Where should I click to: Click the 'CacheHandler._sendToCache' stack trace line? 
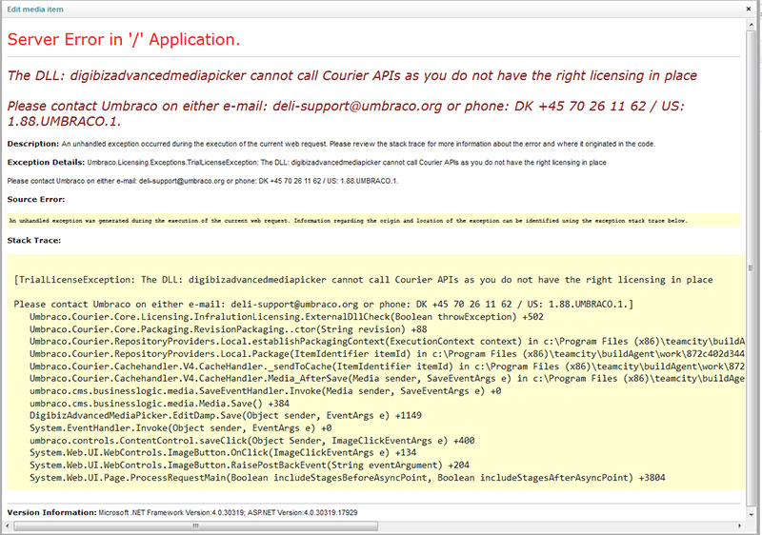pos(387,367)
